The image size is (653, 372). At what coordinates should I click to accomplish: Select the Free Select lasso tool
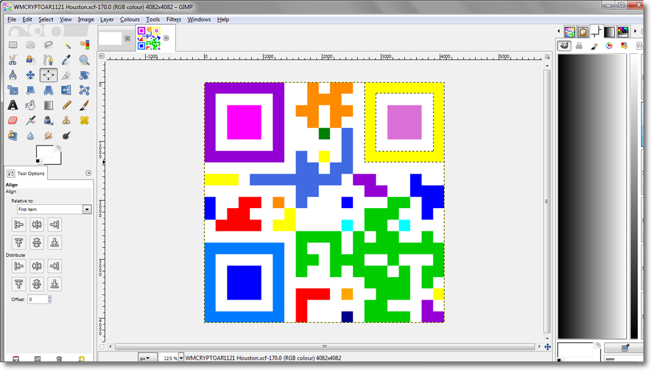click(x=48, y=45)
